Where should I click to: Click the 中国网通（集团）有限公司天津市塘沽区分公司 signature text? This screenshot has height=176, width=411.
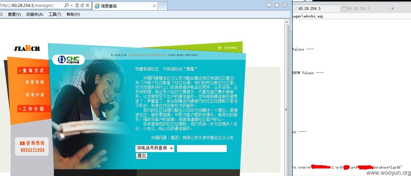click(x=192, y=138)
